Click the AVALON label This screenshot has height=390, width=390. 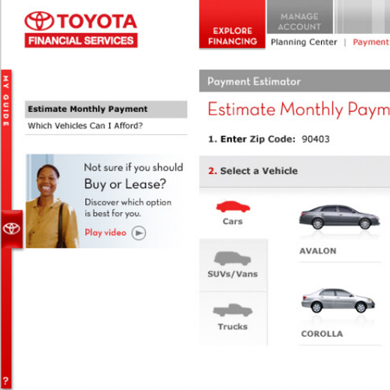pos(318,251)
